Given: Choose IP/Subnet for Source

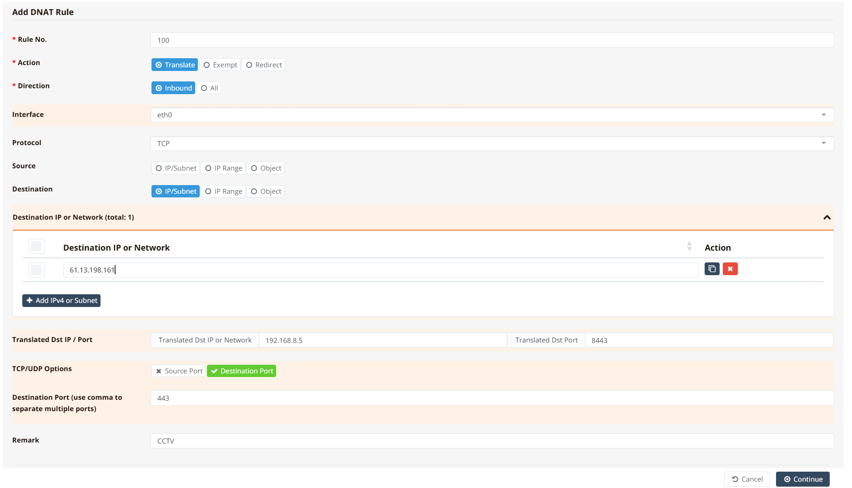Looking at the screenshot, I should click(176, 168).
